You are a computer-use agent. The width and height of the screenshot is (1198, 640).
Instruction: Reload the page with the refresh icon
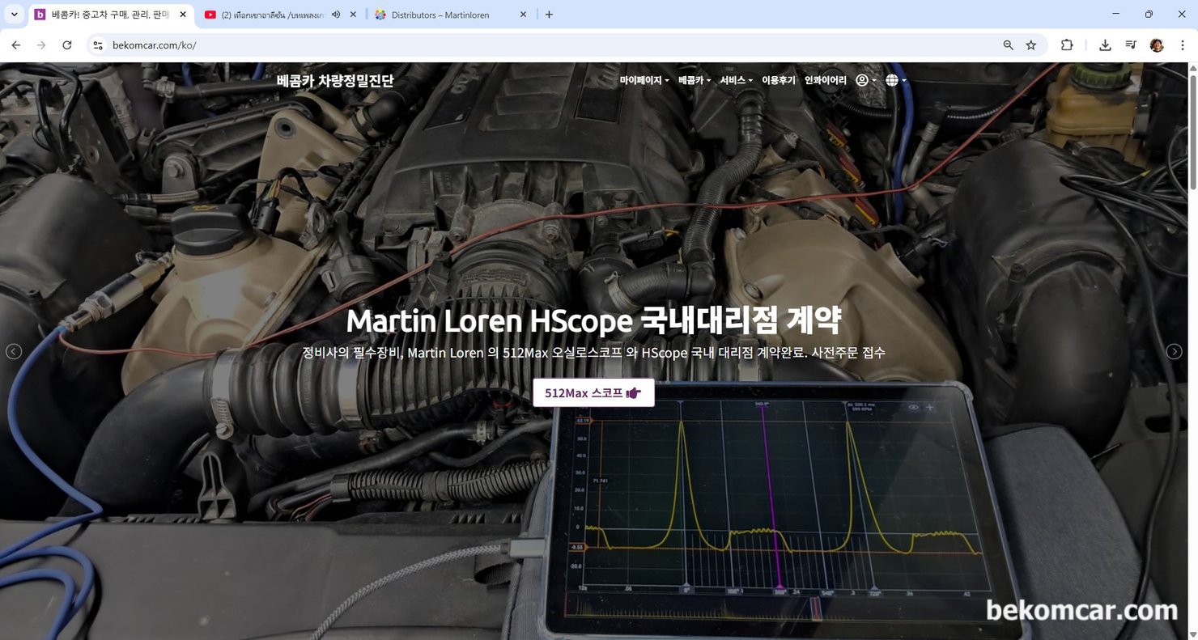tap(67, 45)
